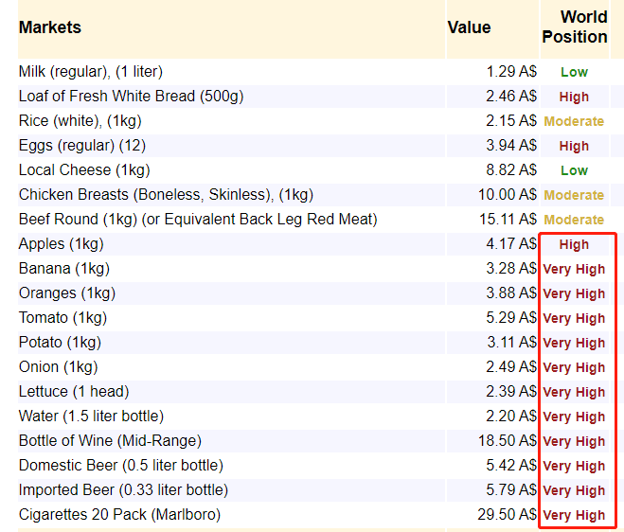Click the 10.00 A$ chicken value
624x532 pixels.
pyautogui.click(x=508, y=195)
